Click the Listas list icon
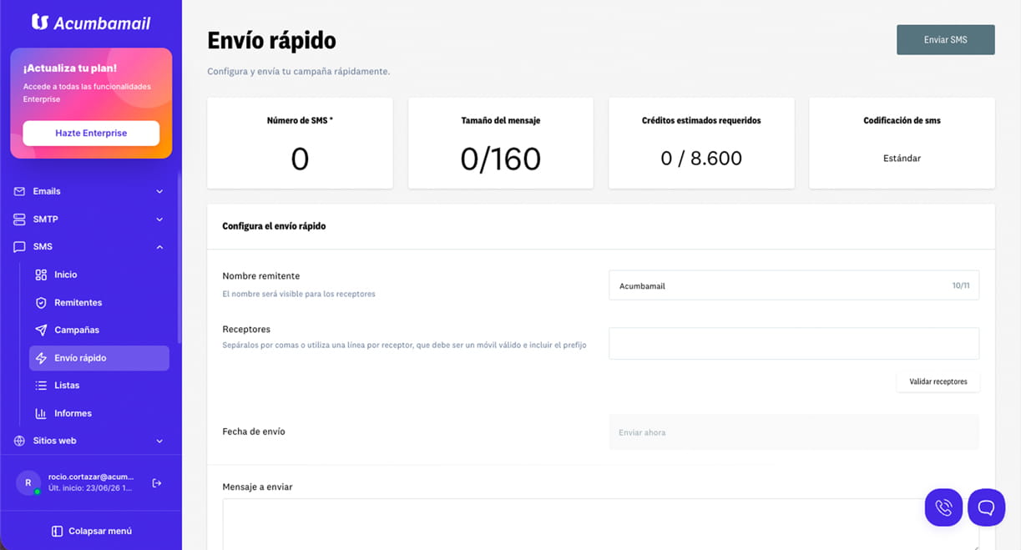 pos(41,386)
